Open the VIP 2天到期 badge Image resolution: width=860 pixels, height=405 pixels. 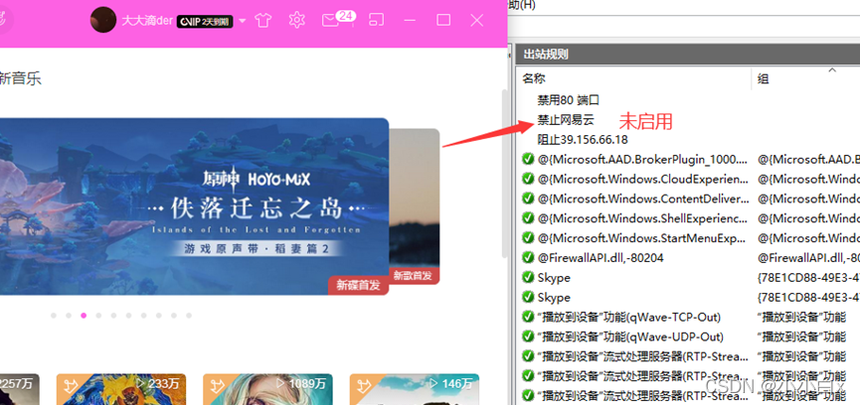click(205, 22)
